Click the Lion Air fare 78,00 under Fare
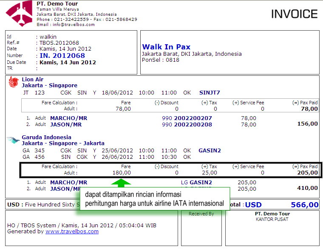Screen dimensions: 323x249 123,109
